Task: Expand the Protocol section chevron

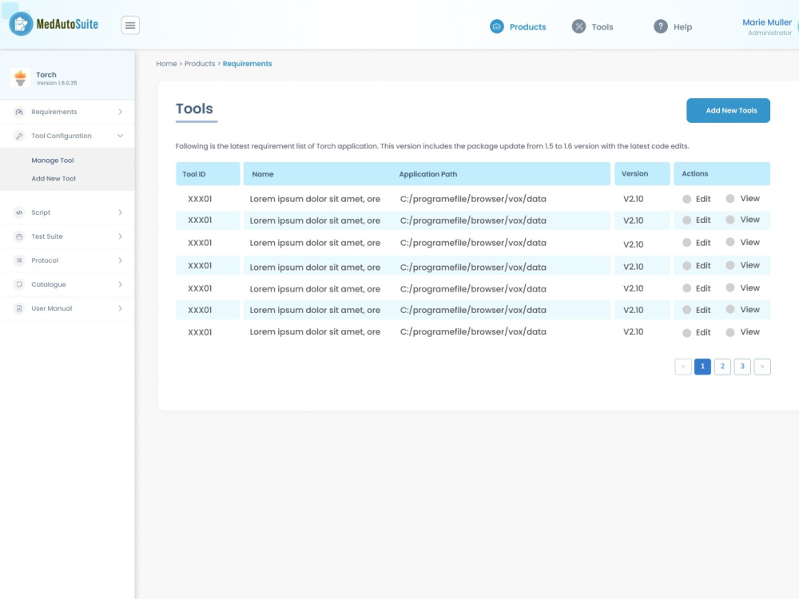Action: tap(121, 260)
